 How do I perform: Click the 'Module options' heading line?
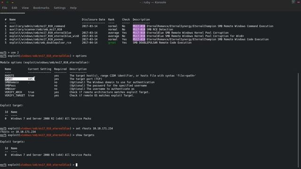(x=45, y=62)
